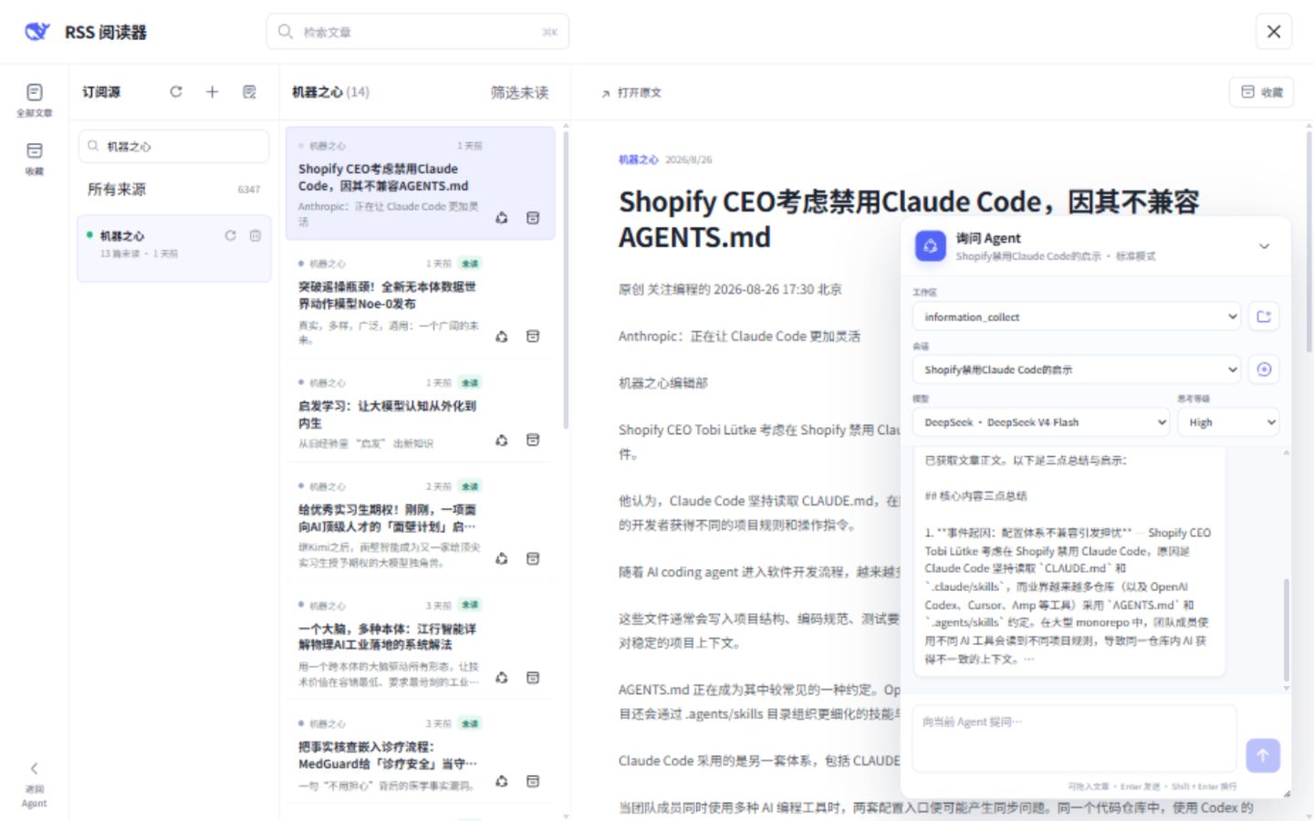Start a new session beside the 会话 dropdown
Screen dimensions: 1314x821
(1264, 369)
